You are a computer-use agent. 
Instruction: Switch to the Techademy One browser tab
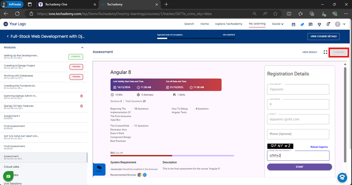coord(66,4)
